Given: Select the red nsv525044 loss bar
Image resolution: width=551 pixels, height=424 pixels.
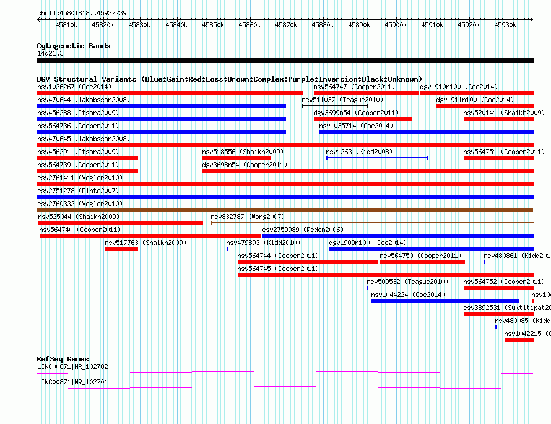Looking at the screenshot, I should point(121,223).
